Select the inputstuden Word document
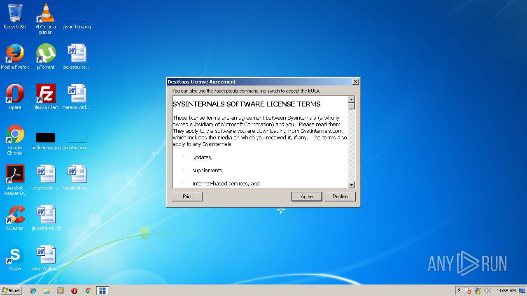Image resolution: width=527 pixels, height=296 pixels. (x=46, y=258)
